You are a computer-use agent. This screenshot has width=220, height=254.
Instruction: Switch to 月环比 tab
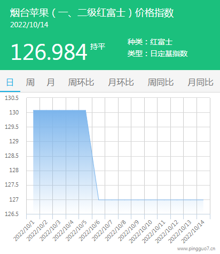click(x=121, y=82)
